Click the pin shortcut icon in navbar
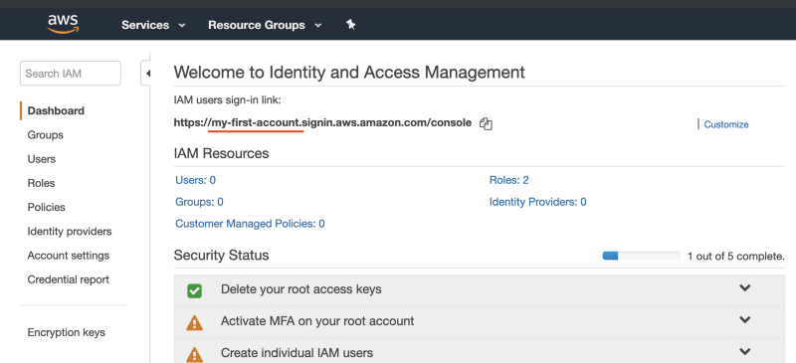 coord(351,25)
